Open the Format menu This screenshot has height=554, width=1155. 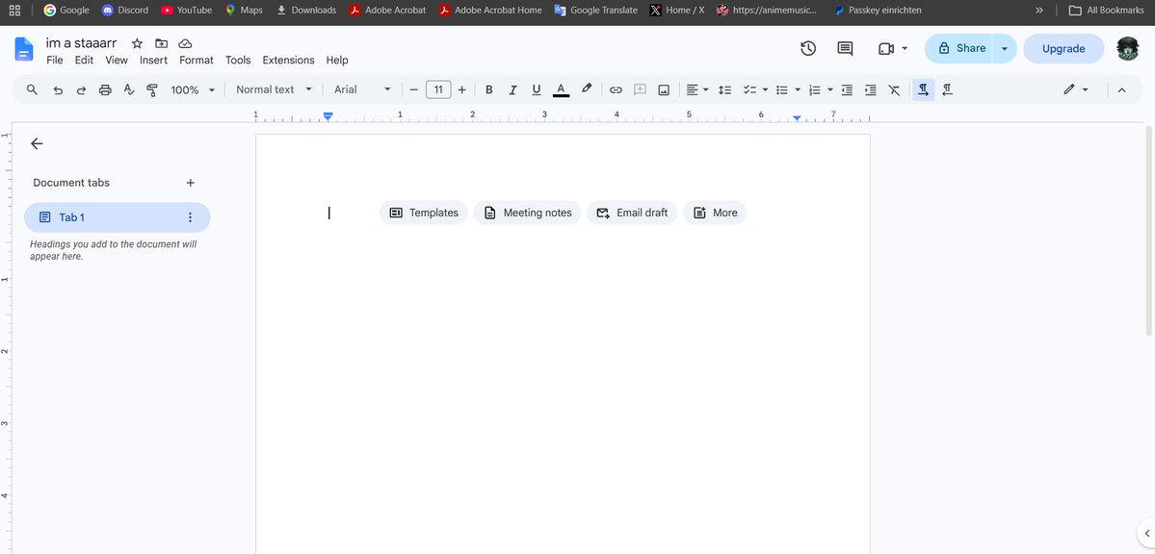click(x=197, y=61)
